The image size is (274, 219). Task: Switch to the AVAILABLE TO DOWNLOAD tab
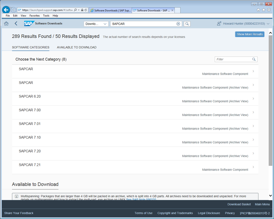coord(76,47)
